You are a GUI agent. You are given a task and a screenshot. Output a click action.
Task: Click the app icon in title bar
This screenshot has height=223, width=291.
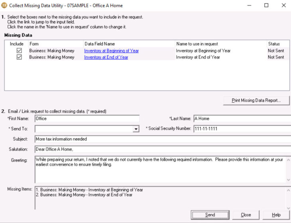tap(4, 6)
